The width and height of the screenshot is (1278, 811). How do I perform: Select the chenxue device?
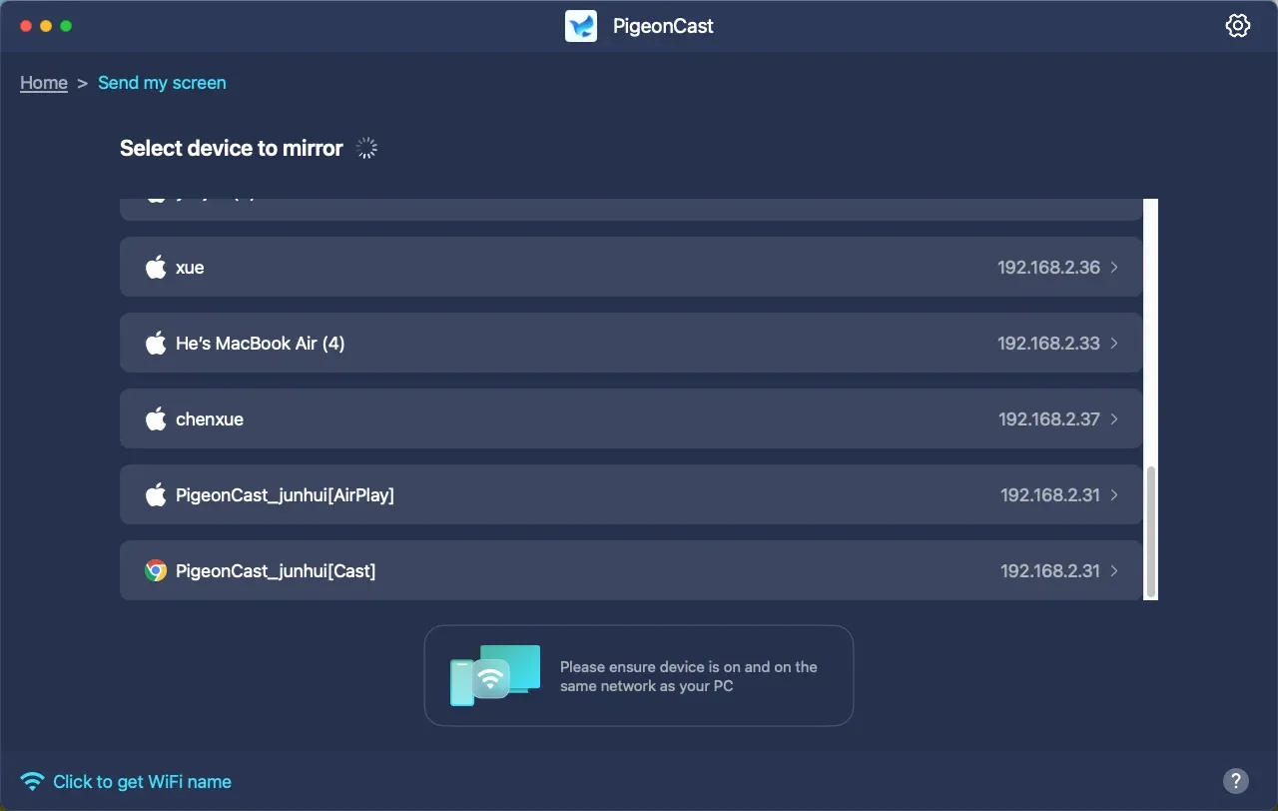(631, 418)
